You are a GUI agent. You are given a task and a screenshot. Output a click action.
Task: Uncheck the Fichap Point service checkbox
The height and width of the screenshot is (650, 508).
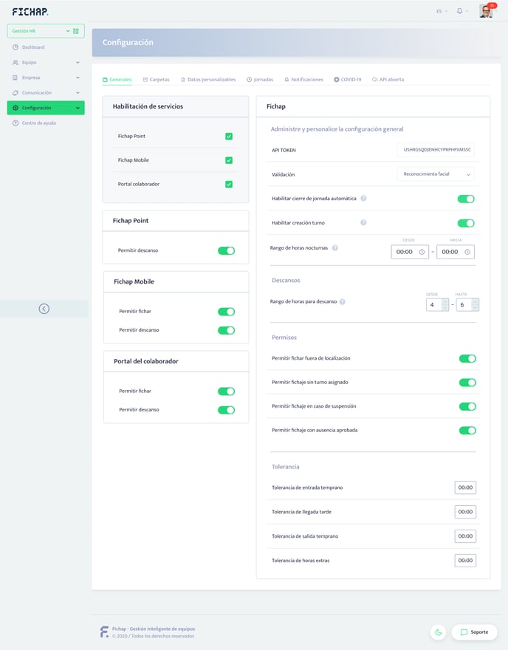229,137
